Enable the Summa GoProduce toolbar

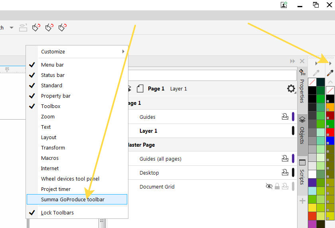77,199
